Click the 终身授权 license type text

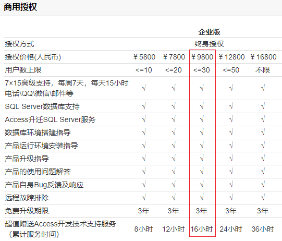tap(209, 44)
